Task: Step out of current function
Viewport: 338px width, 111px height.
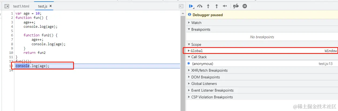Action: [x=217, y=6]
